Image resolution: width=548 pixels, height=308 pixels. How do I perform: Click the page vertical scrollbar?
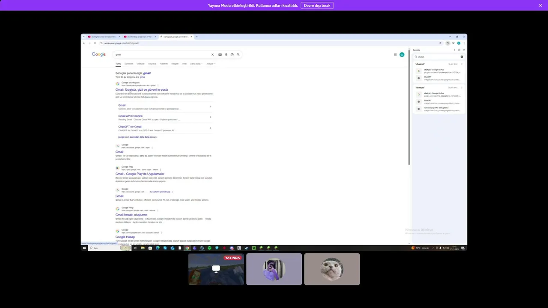click(x=409, y=107)
